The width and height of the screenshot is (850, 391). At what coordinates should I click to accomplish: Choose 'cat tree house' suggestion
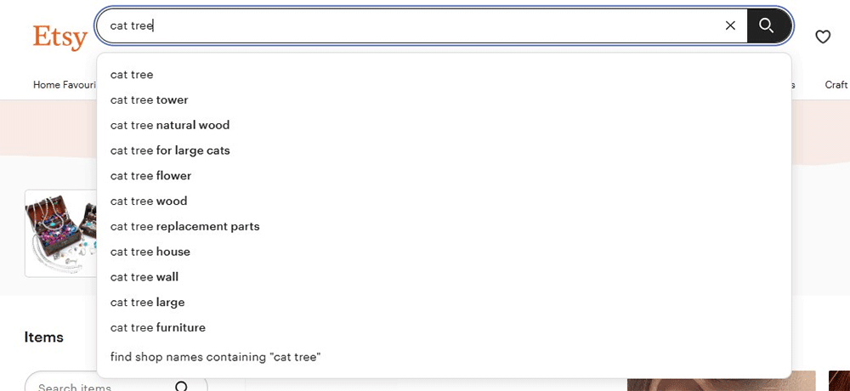150,252
